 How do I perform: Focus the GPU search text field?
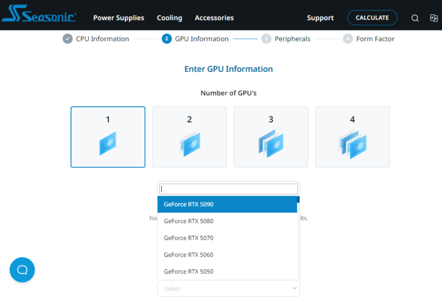pyautogui.click(x=228, y=189)
